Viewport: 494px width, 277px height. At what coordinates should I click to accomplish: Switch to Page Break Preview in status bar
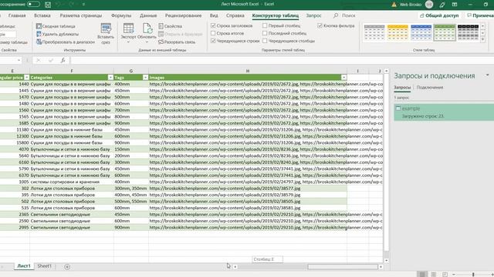445,274
